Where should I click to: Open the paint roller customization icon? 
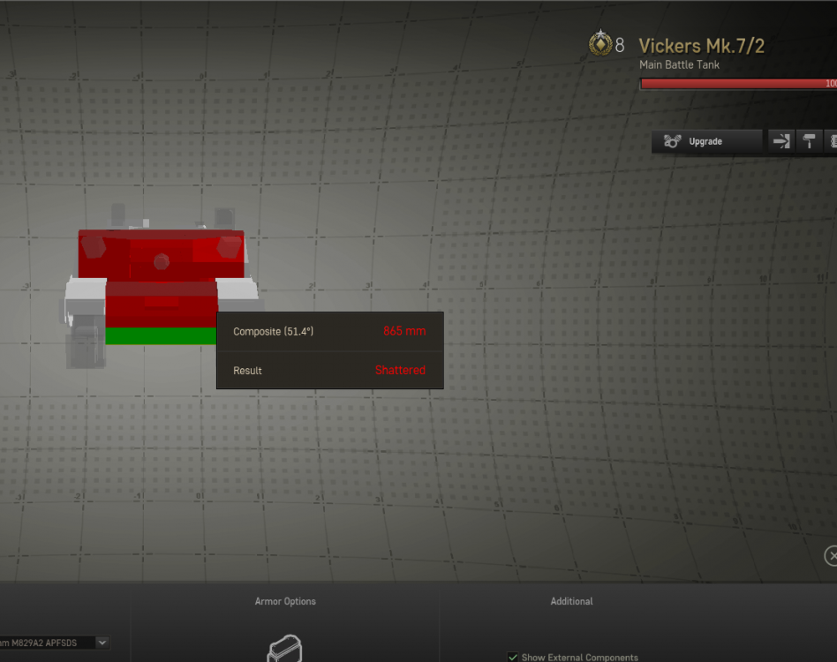tap(809, 141)
